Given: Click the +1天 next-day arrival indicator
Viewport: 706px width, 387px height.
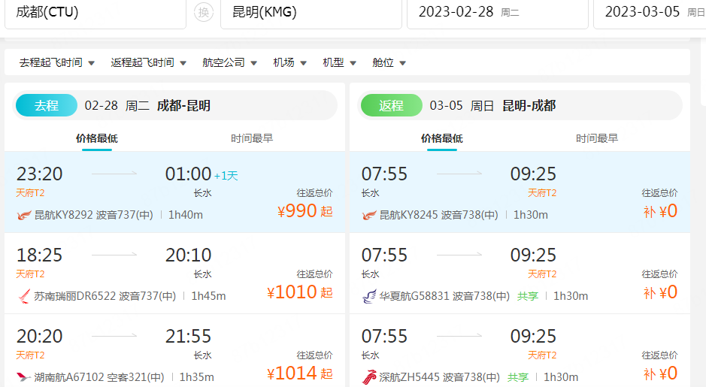Looking at the screenshot, I should tap(226, 176).
